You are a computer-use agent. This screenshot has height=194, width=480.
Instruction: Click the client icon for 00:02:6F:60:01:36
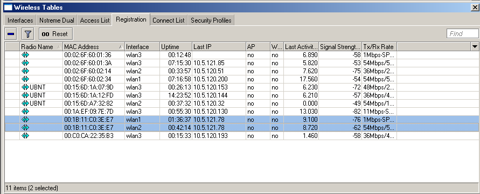pos(25,55)
